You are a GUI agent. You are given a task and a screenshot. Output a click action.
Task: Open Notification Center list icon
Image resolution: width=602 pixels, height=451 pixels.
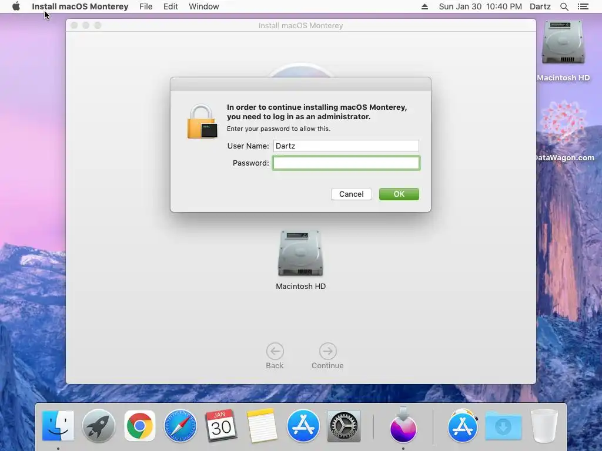click(583, 6)
